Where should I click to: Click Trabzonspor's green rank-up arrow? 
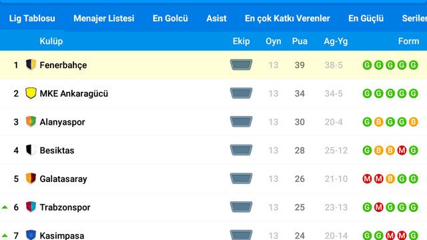(5, 207)
